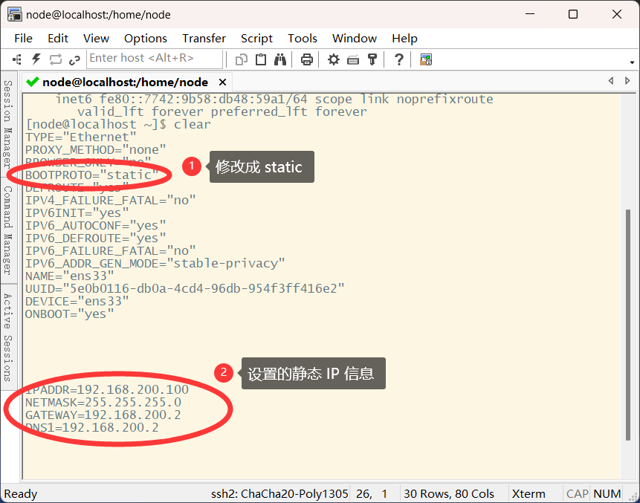Click the Paste clipboard icon
The width and height of the screenshot is (640, 503).
(x=261, y=59)
